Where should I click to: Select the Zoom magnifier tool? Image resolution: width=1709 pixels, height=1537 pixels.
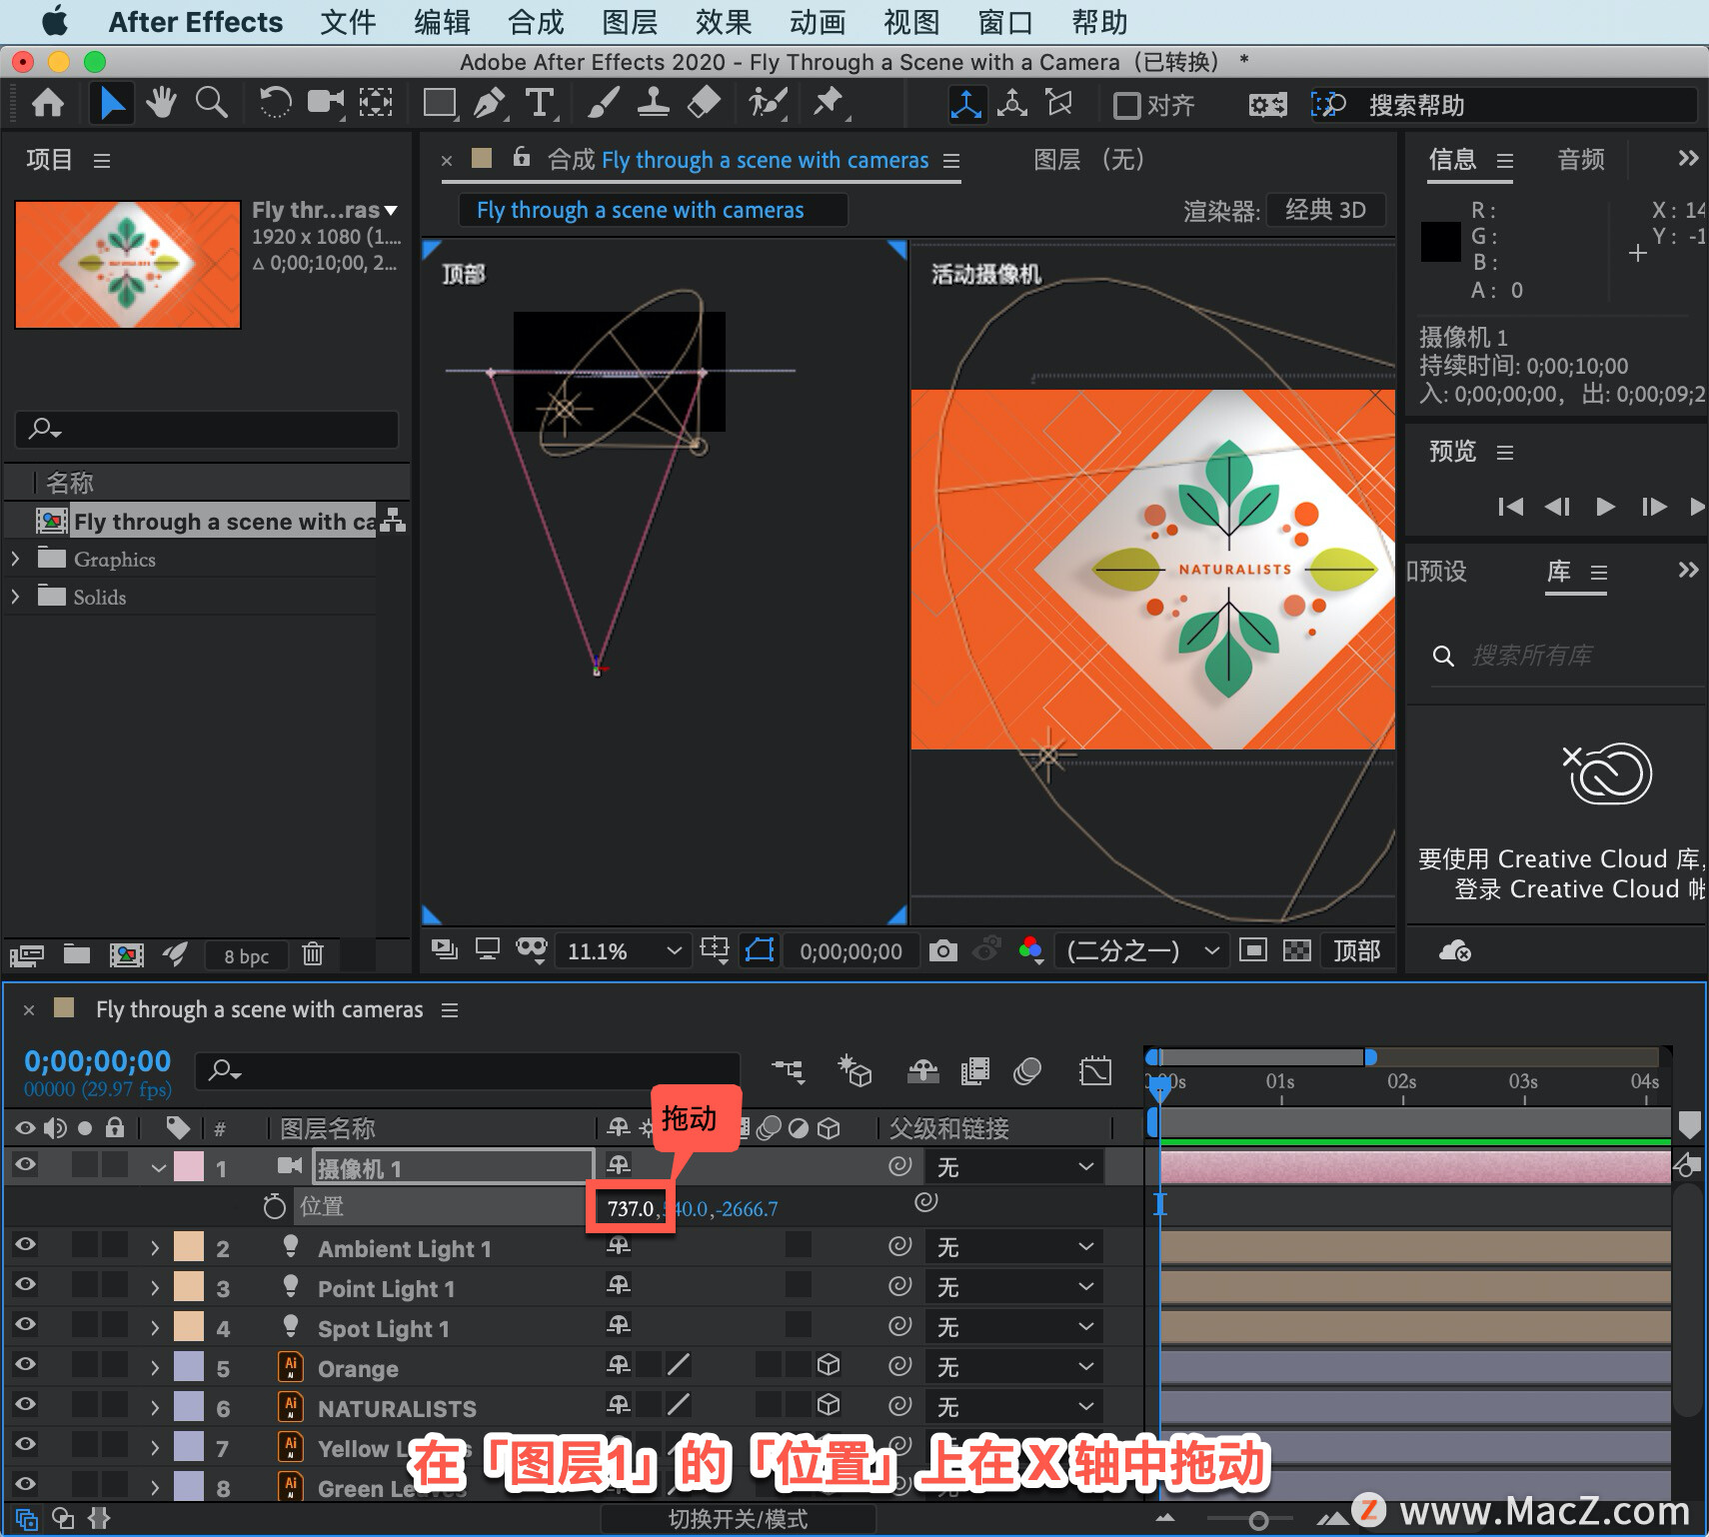point(211,103)
